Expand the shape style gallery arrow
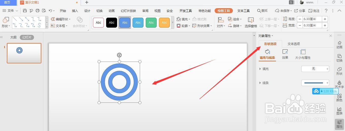345x131 pixels. point(173,22)
